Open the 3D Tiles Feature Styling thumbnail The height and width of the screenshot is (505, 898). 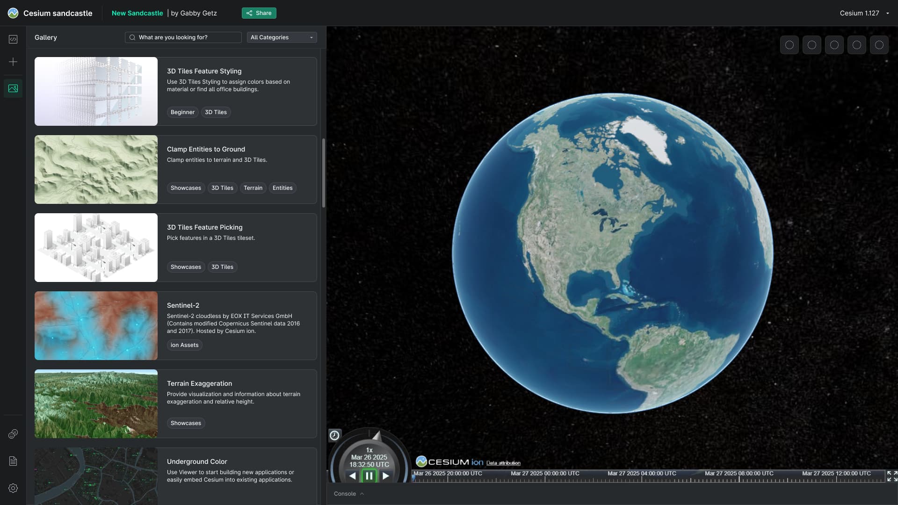96,91
